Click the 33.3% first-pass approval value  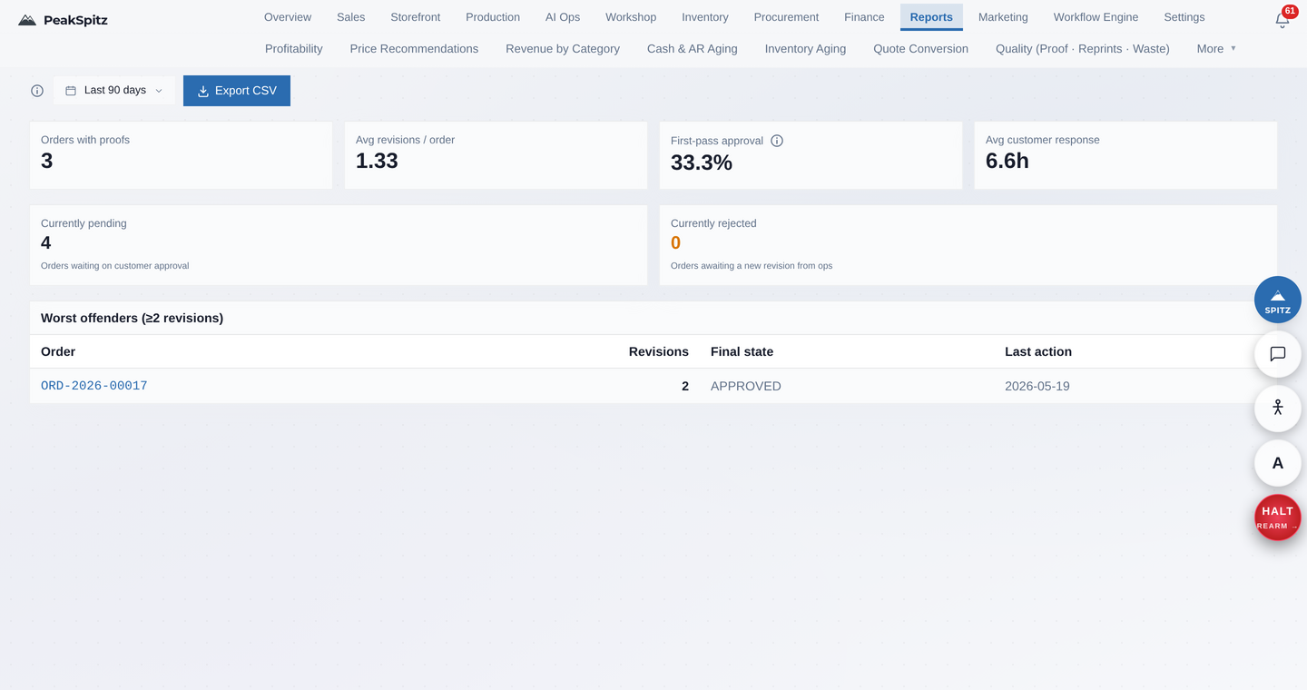702,163
